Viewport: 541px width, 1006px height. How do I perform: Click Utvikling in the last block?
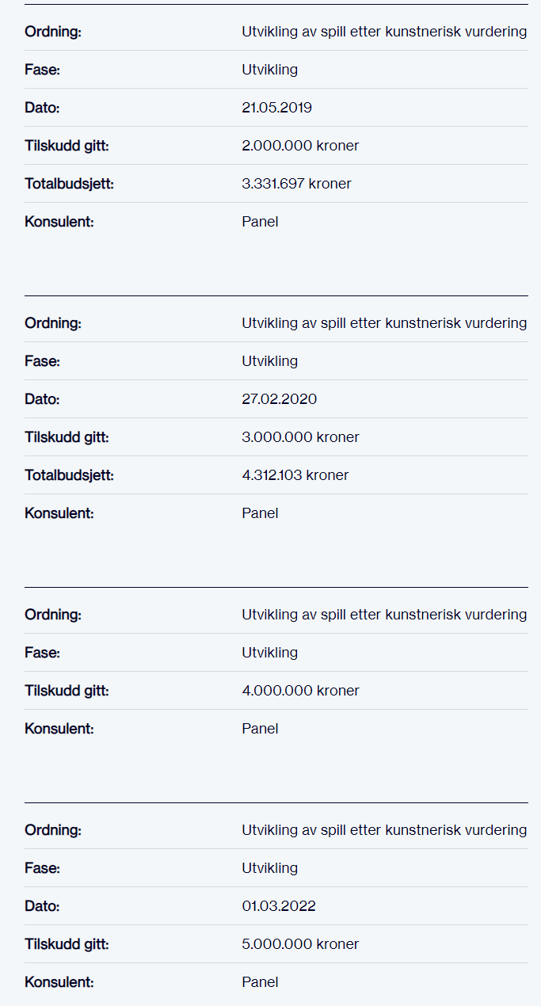269,868
